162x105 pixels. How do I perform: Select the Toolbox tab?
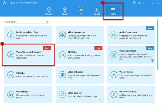click(x=113, y=11)
